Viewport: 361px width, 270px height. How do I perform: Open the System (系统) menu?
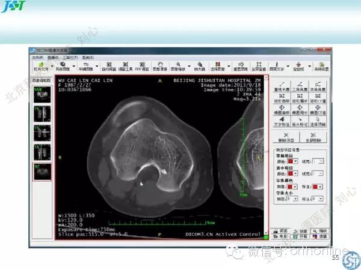coord(88,58)
